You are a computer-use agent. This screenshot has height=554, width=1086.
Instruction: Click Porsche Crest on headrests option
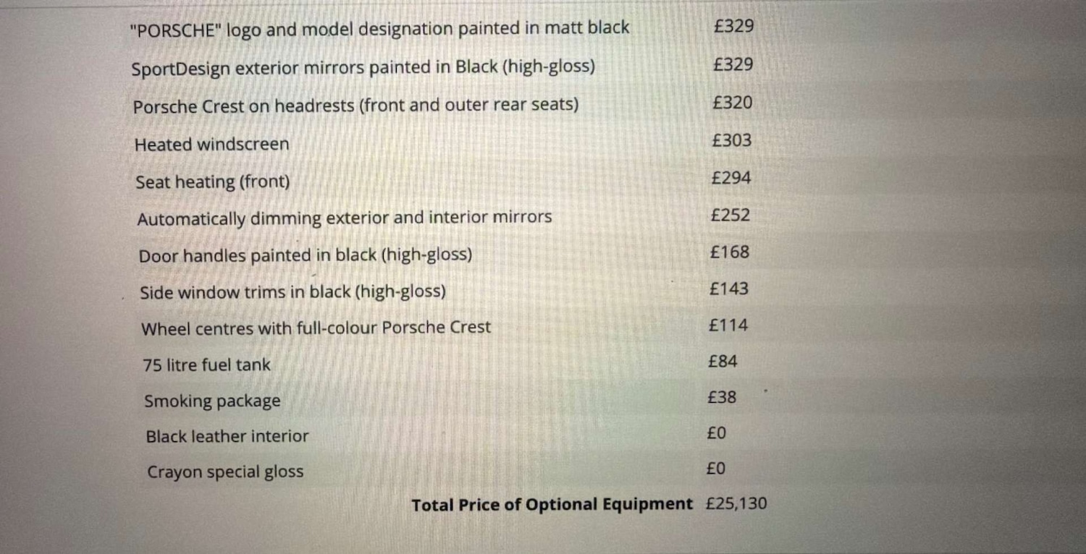pos(355,106)
